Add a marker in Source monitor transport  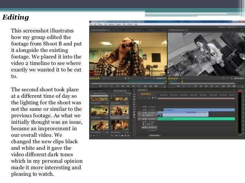pyautogui.click(x=100, y=86)
